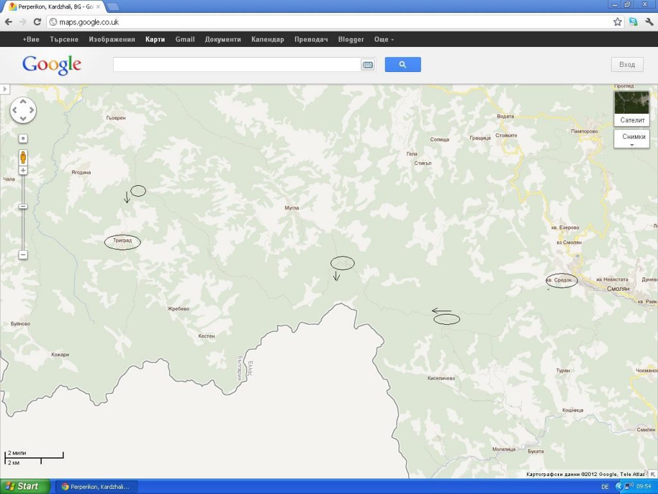Image resolution: width=658 pixels, height=494 pixels.
Task: Click the кв. Средок map label
Action: pyautogui.click(x=559, y=280)
